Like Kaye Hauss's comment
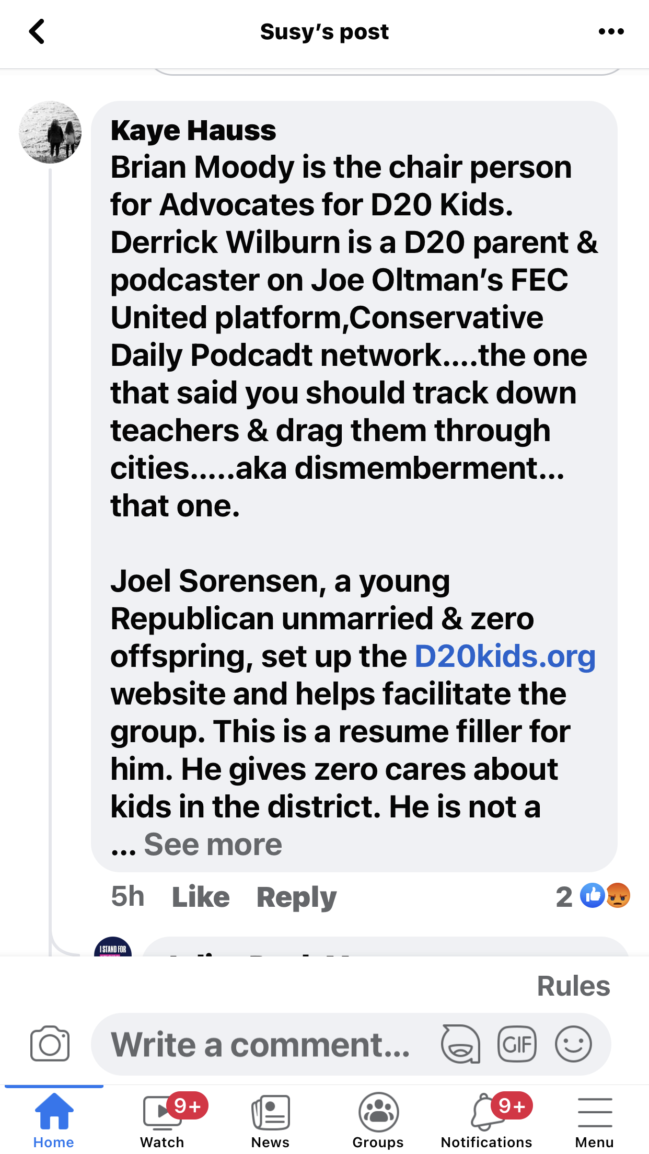 (201, 897)
